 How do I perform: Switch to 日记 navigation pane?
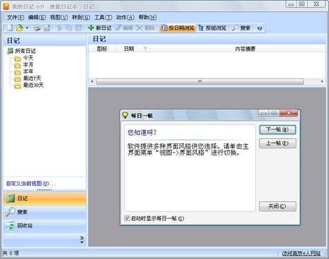click(x=45, y=198)
